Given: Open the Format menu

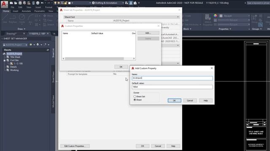Looking at the screenshot, I should pyautogui.click(x=49, y=8).
